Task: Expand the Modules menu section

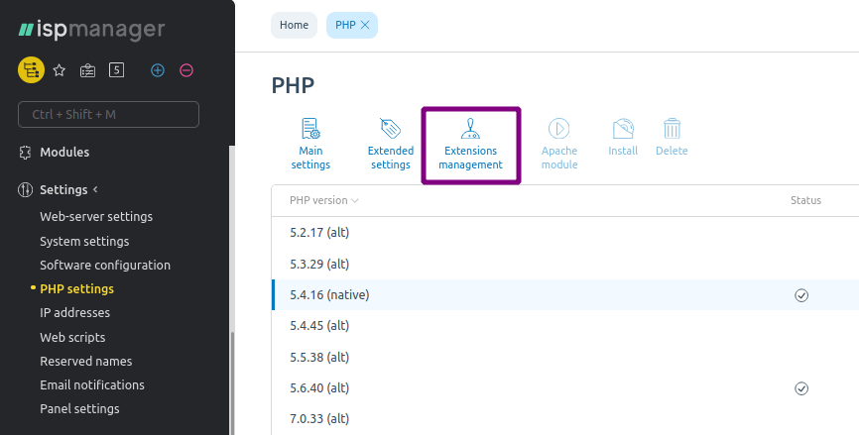Action: [x=64, y=153]
